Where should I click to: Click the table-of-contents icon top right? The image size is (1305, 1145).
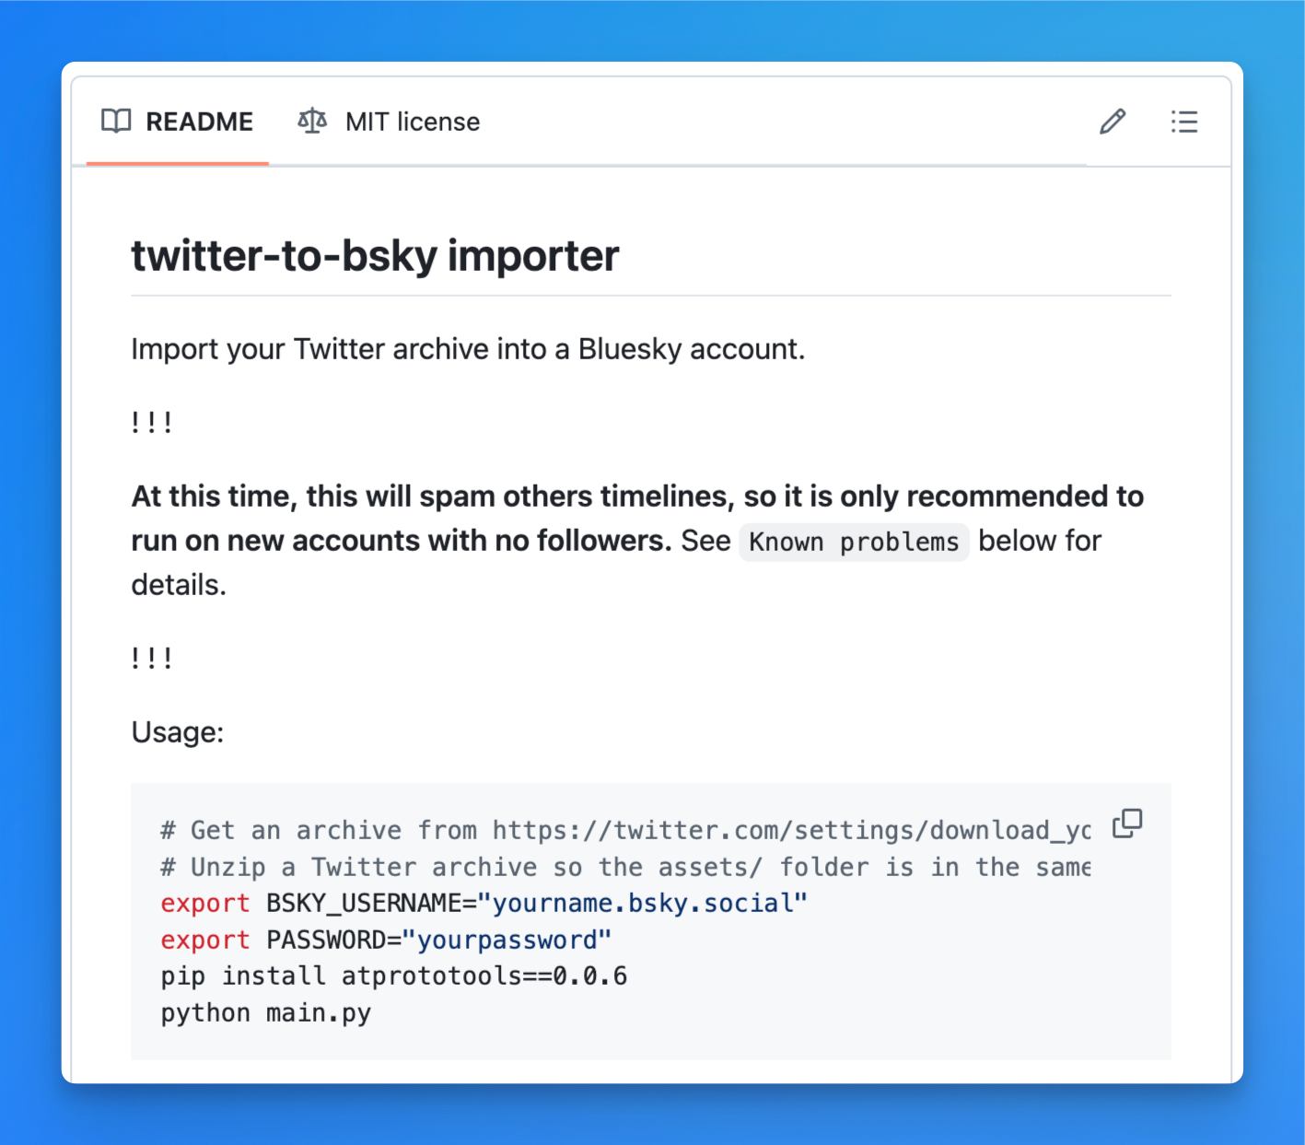1184,122
